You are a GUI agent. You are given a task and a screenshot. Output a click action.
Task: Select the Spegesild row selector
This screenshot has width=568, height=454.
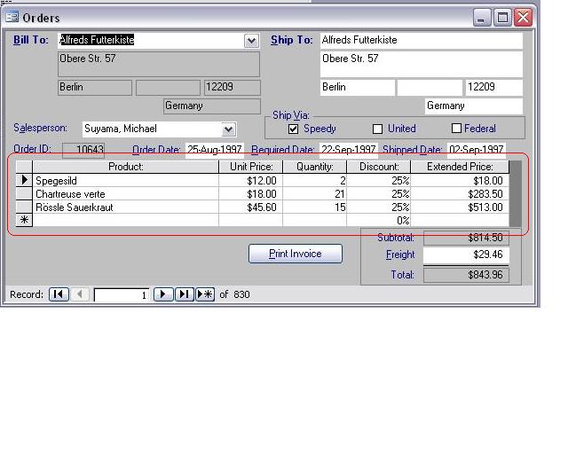[24, 180]
